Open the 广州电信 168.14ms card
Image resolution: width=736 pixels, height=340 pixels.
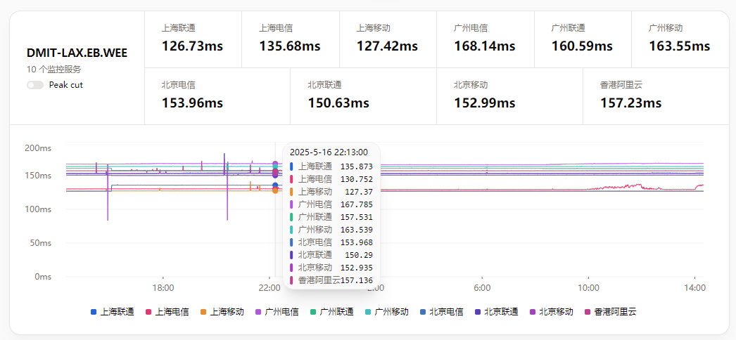click(485, 39)
